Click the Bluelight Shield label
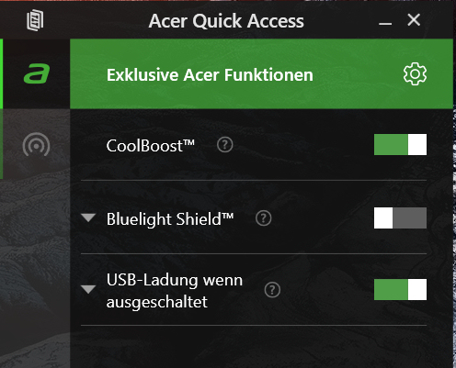Viewport: 456px width, 368px height. pyautogui.click(x=170, y=219)
